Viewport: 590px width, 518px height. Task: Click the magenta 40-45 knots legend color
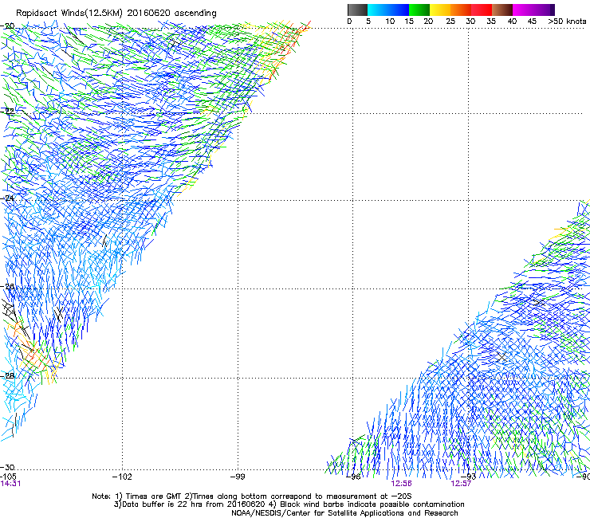tap(523, 10)
